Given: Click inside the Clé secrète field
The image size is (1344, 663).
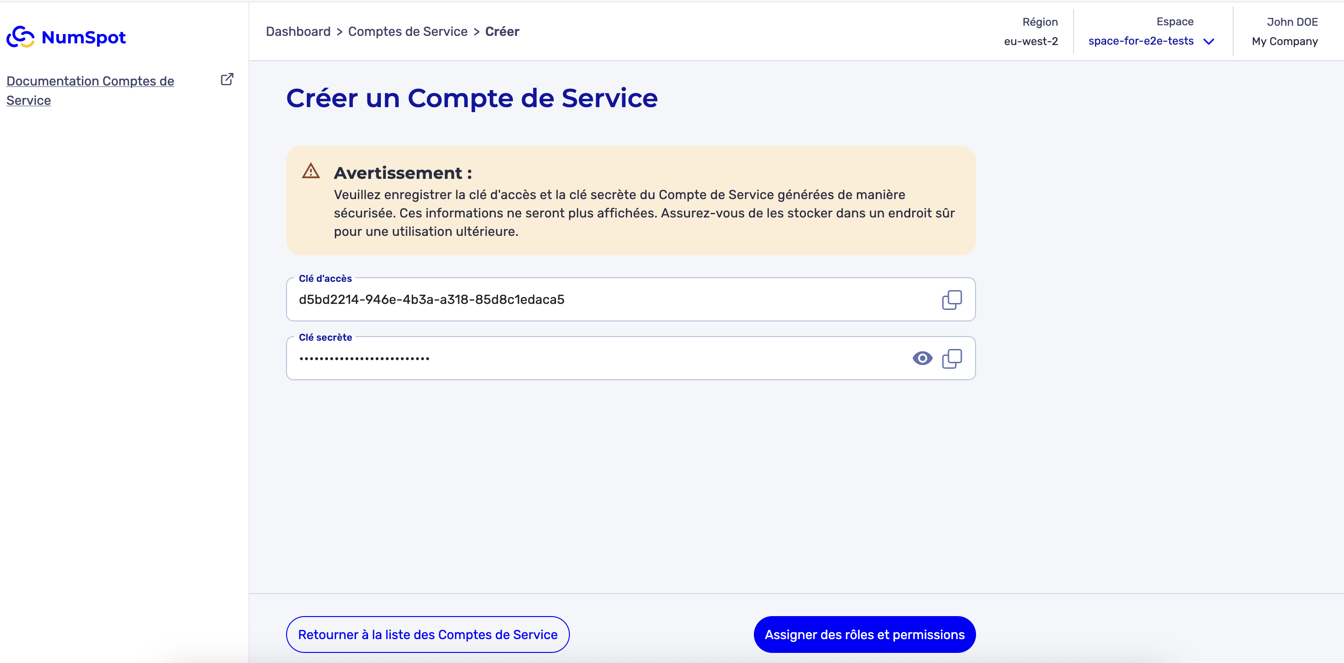Looking at the screenshot, I should point(630,358).
